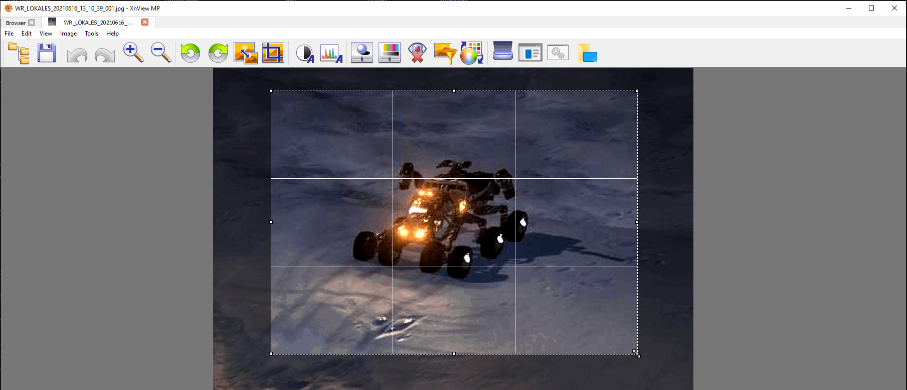Image resolution: width=907 pixels, height=390 pixels.
Task: Open the shadow/highlight adjustment icon with sphere
Action: pos(361,53)
